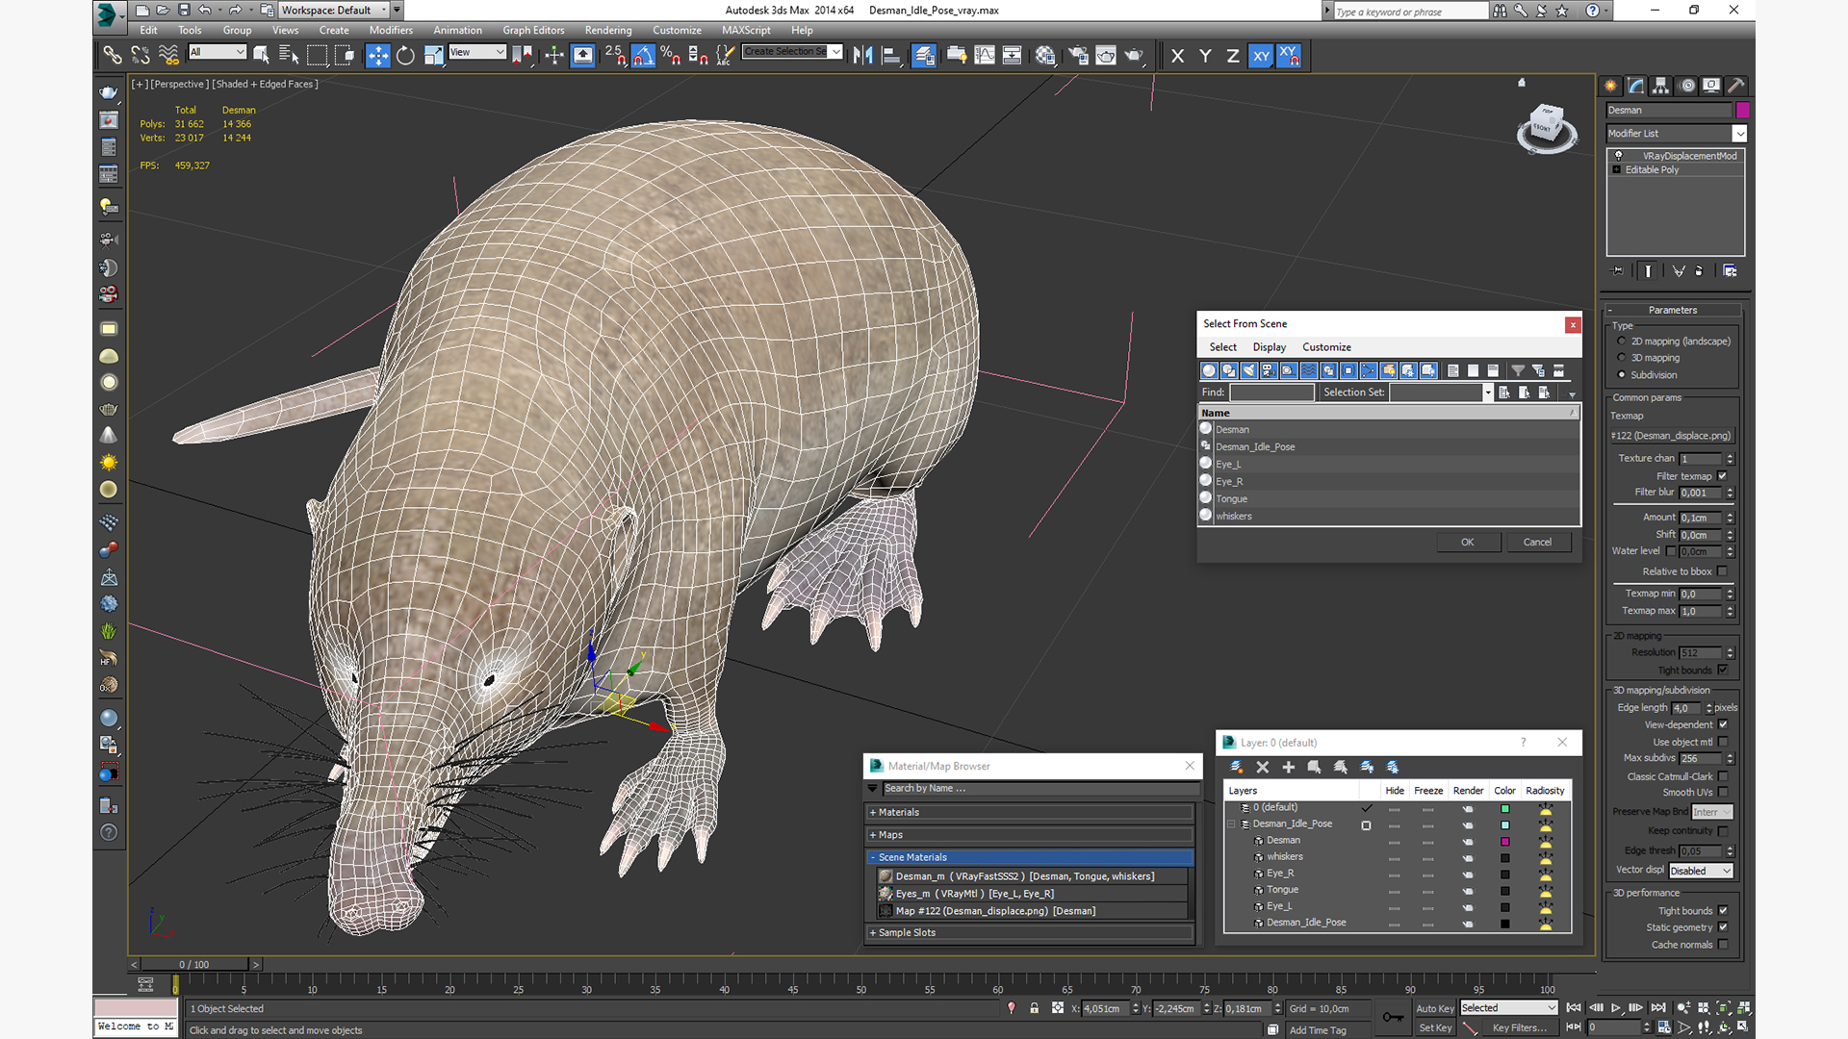Expand the Materials group in Material/Map Browser
This screenshot has height=1039, width=1848.
pyautogui.click(x=1030, y=812)
